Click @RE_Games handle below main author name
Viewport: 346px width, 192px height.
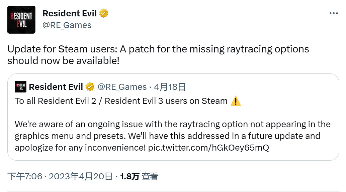point(67,25)
